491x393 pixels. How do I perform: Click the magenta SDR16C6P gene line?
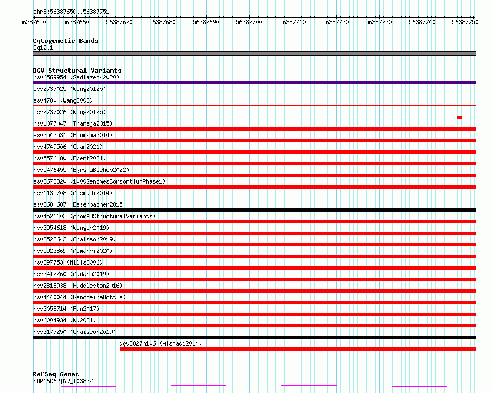(254, 386)
